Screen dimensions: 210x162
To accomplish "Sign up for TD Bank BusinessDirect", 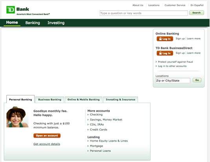I will (180, 53).
